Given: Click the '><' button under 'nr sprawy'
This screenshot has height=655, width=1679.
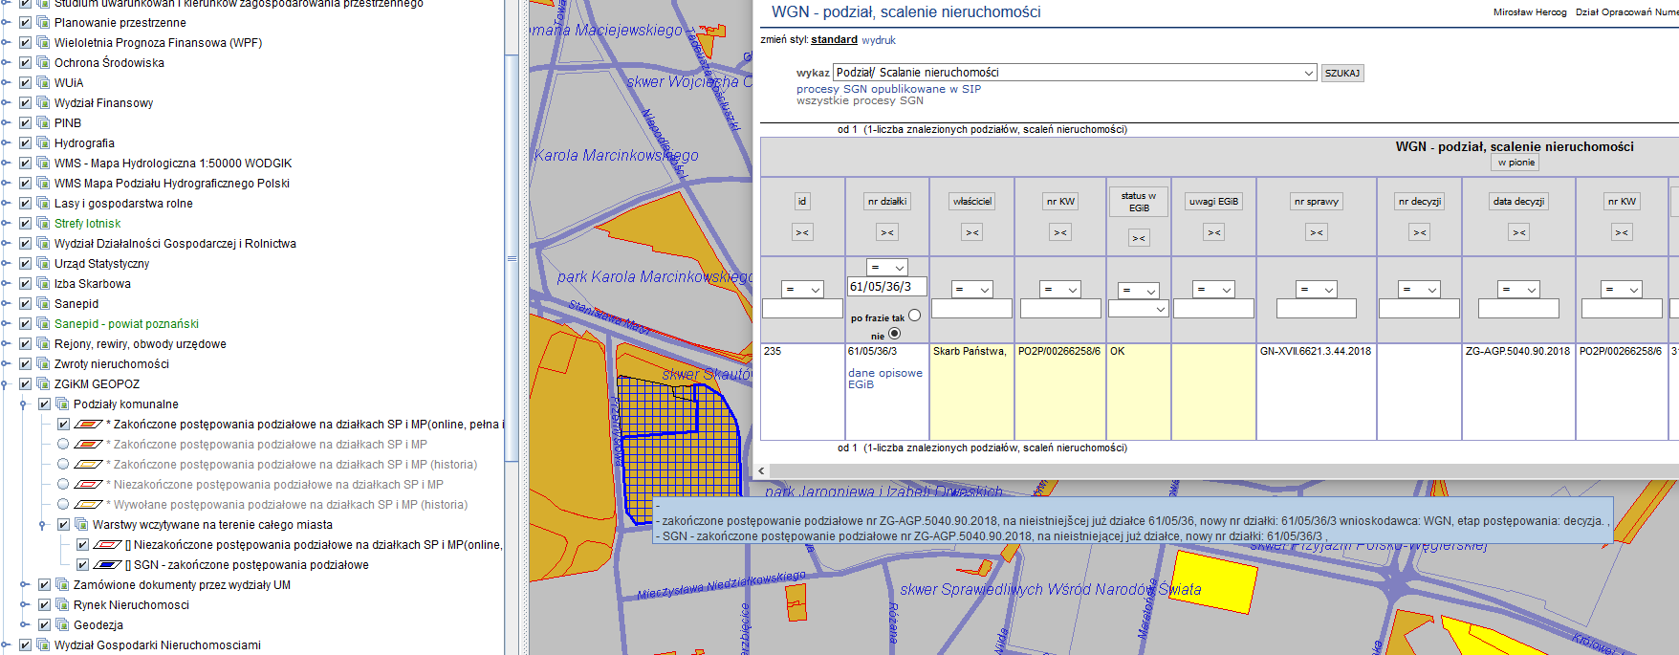Looking at the screenshot, I should [1317, 232].
